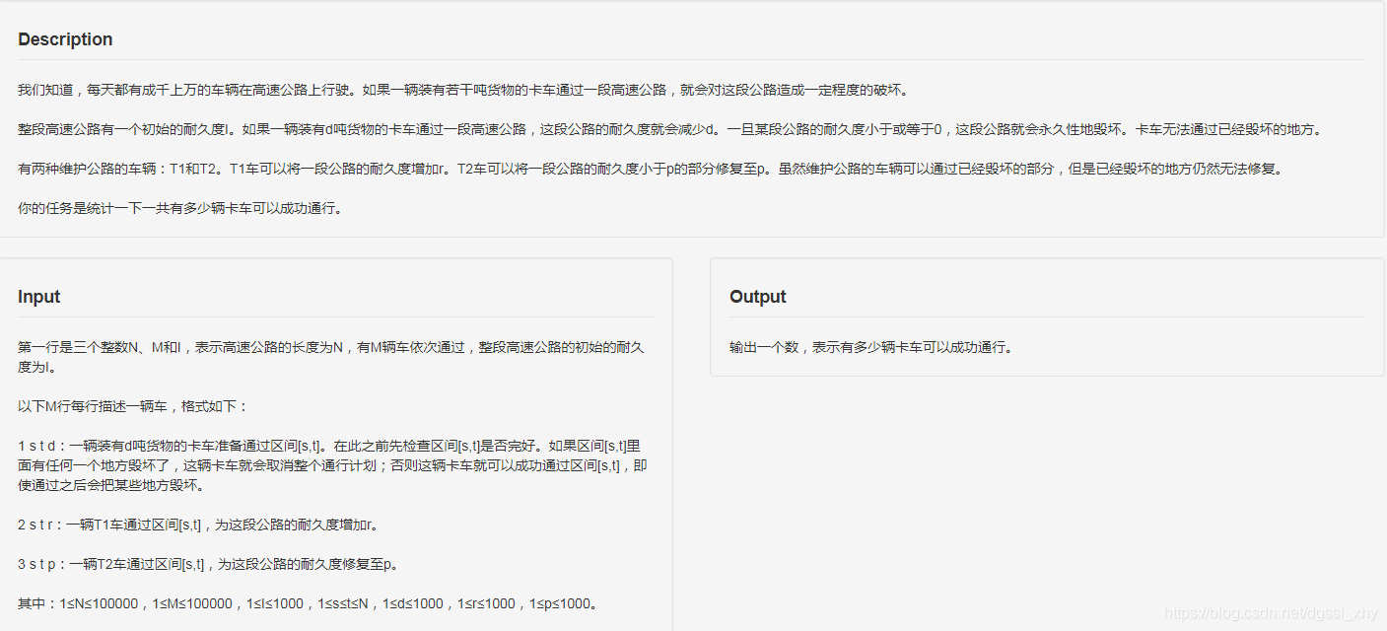Select the paragraph starting 有两种维护公路的车辆：T1和T2
The width and height of the screenshot is (1387, 631).
[x=651, y=169]
